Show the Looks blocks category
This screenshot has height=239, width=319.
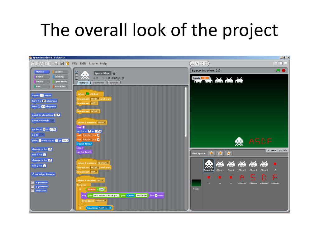tap(42, 77)
